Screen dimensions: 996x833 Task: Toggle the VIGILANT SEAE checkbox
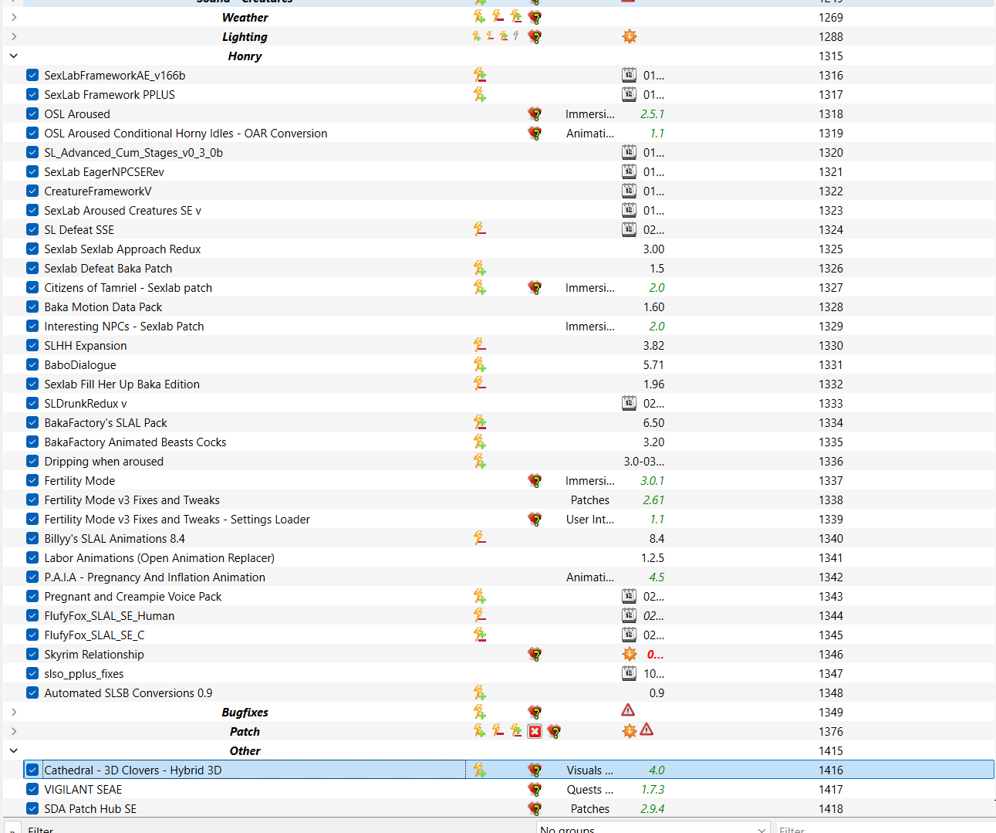[32, 789]
